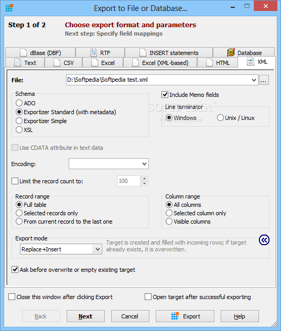Select the XML tab
Image resolution: width=281 pixels, height=331 pixels.
tap(256, 62)
